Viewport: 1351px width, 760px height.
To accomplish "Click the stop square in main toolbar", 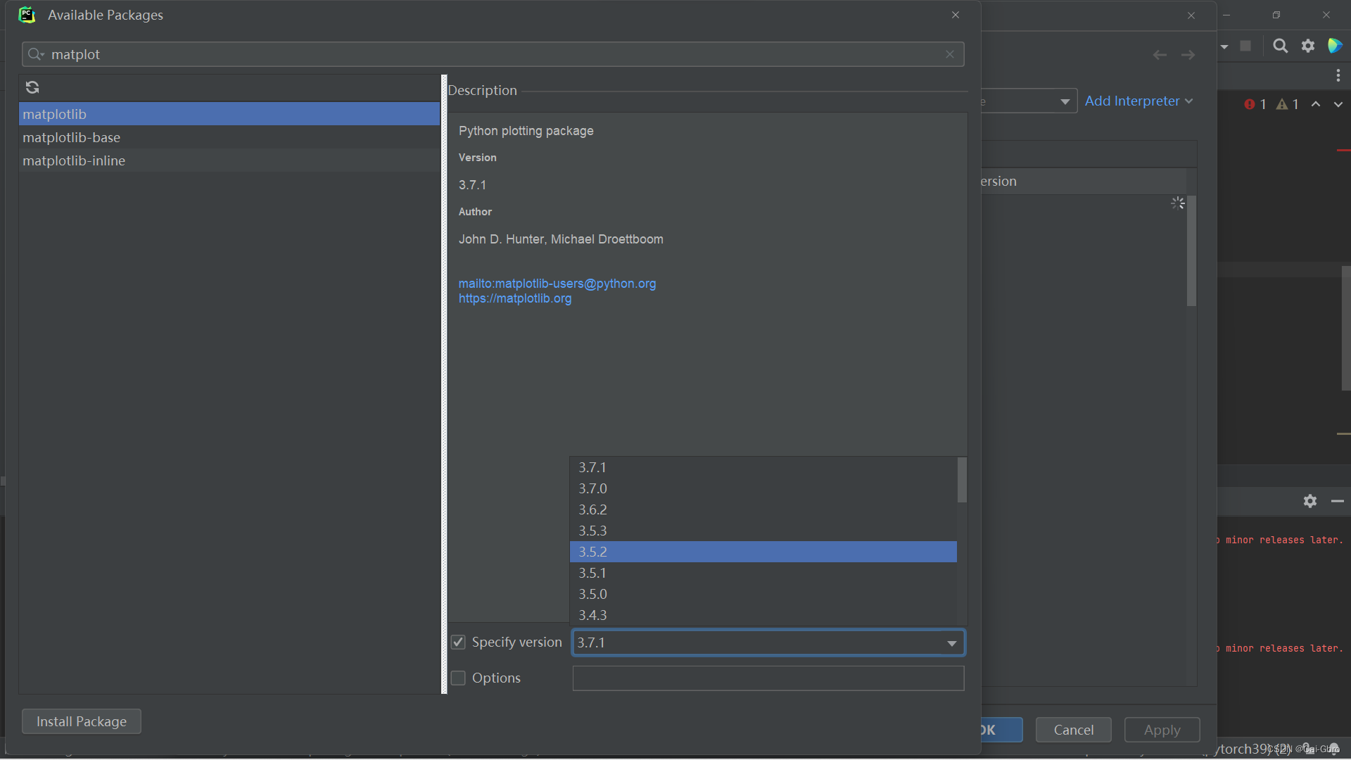I will point(1245,46).
